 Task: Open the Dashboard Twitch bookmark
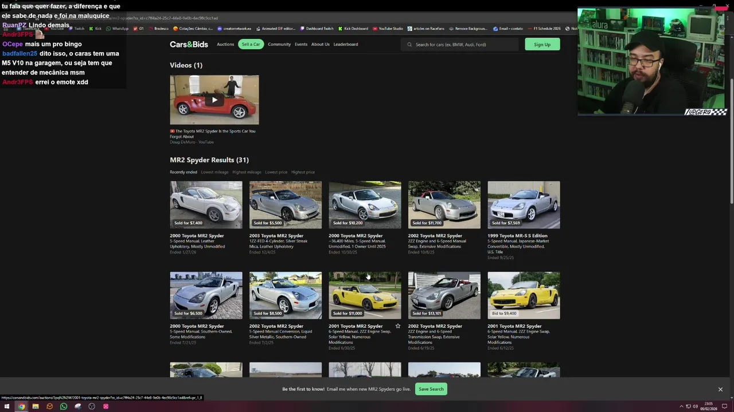(x=317, y=29)
